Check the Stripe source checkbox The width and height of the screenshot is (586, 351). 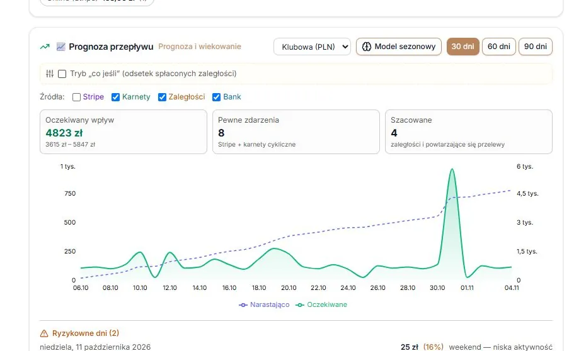[x=76, y=97]
